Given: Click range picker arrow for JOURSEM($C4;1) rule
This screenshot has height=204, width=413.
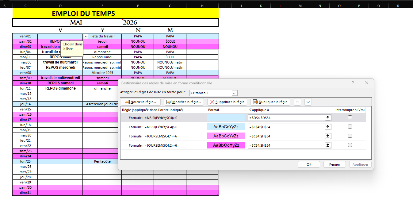Looking at the screenshot, I should pos(328,136).
